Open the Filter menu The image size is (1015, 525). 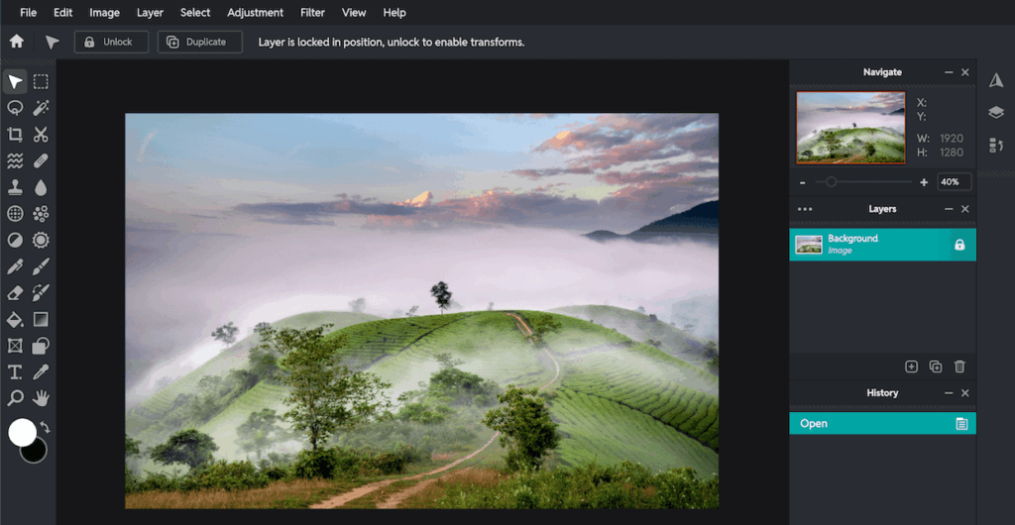312,13
